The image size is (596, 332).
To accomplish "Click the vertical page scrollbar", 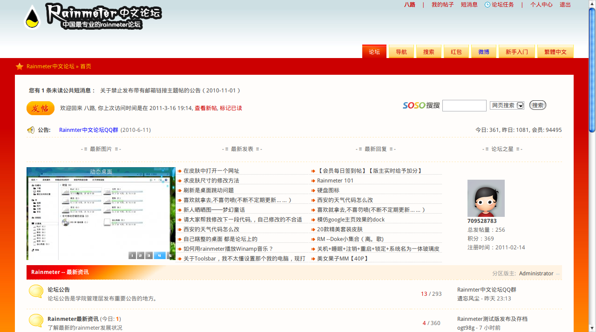I will point(592,186).
